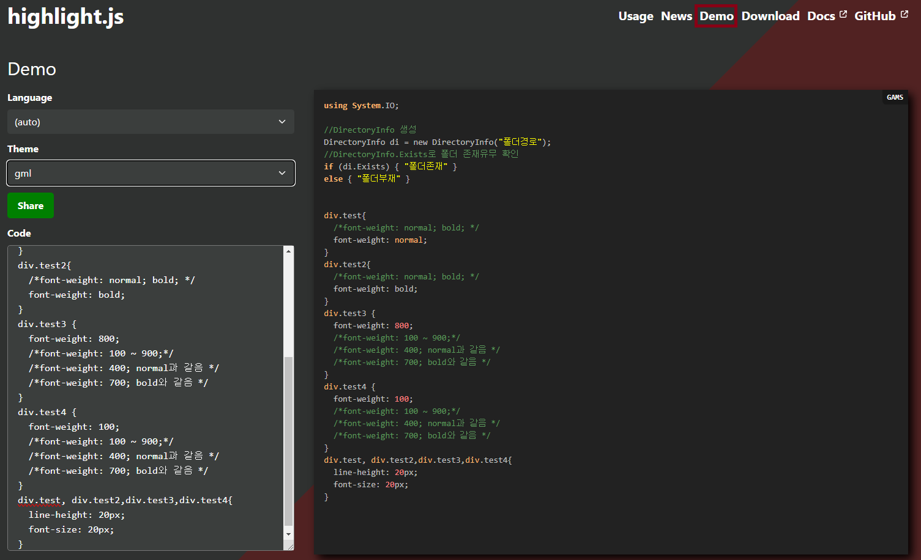Click 'div.test4 {' in the output panel
Viewport: 921px width, 560px height.
(x=349, y=386)
